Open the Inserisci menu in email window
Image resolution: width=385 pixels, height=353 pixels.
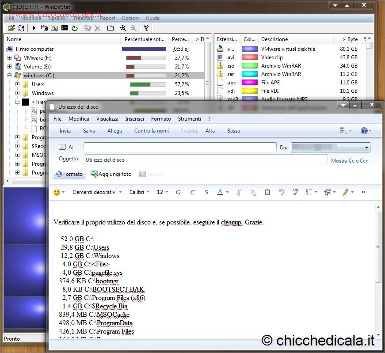[x=134, y=119]
